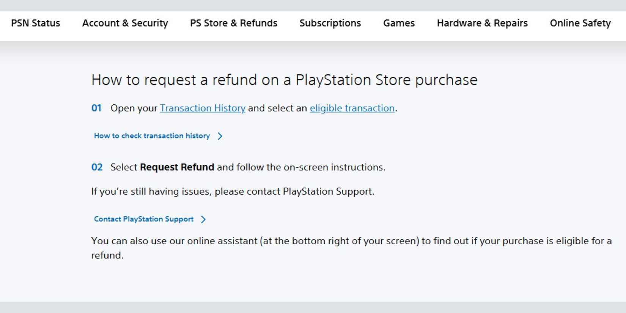Image resolution: width=626 pixels, height=313 pixels.
Task: Click 'follow the on-screen instructions' text
Action: 301,167
